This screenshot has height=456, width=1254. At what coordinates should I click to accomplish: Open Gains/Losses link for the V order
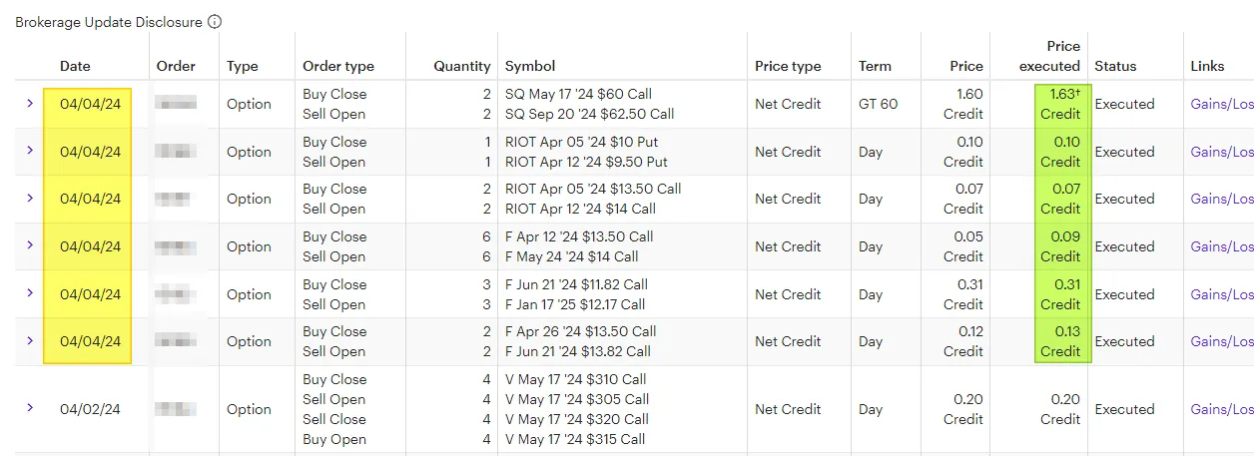tap(1222, 409)
